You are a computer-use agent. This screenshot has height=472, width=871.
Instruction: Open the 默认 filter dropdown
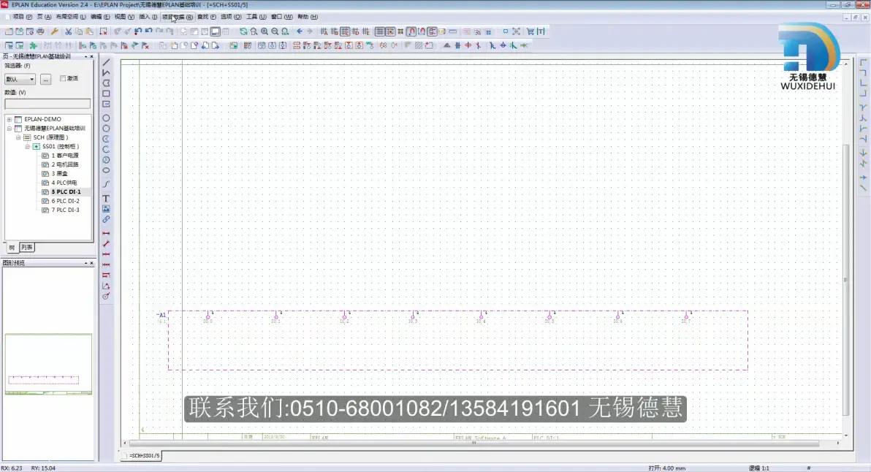pyautogui.click(x=20, y=80)
